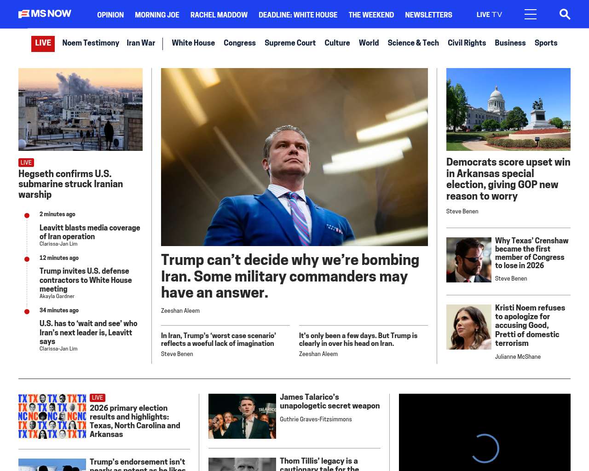Open Leavitt blasts media coverage live update

pyautogui.click(x=90, y=232)
